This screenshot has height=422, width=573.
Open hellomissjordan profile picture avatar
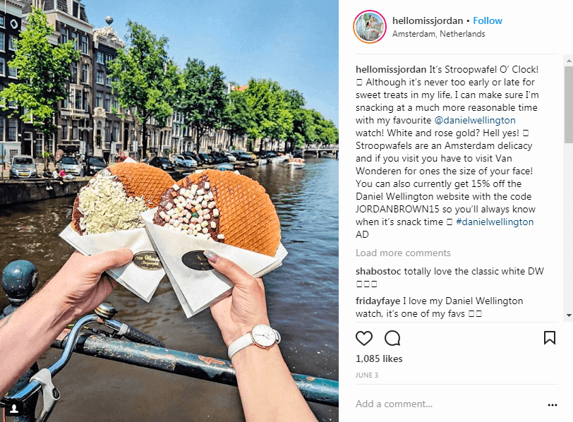coord(370,27)
